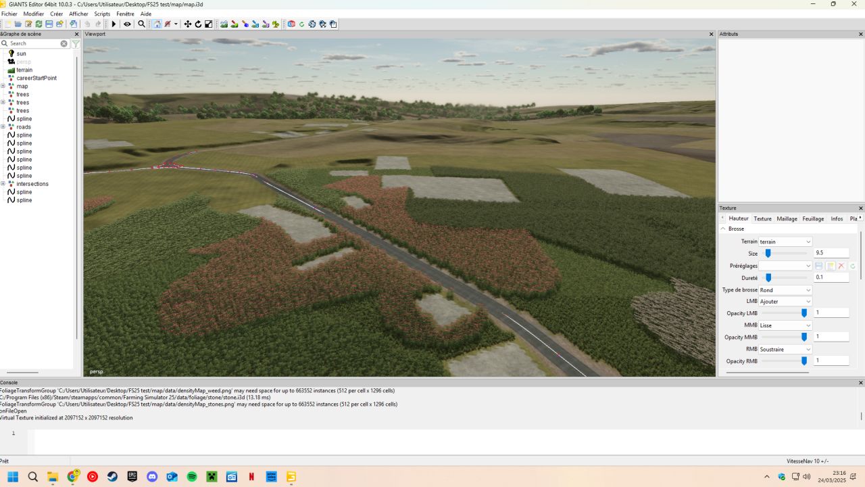Screen dimensions: 865x487
Task: Clear the scene graph search field
Action: pyautogui.click(x=64, y=43)
